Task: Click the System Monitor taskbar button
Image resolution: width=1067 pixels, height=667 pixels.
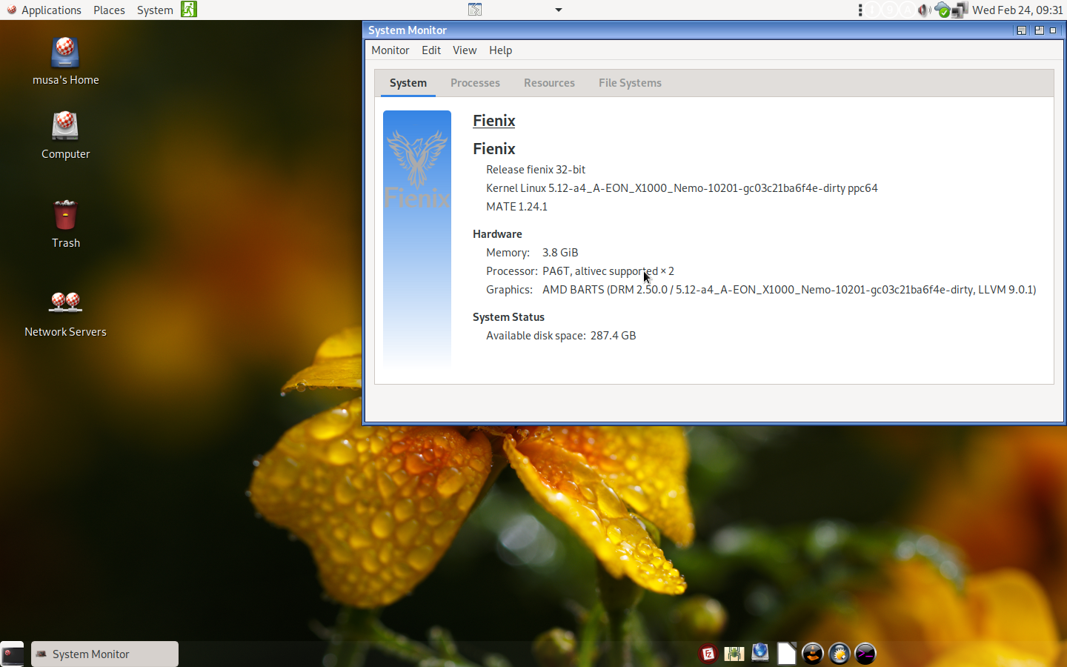Action: [104, 654]
